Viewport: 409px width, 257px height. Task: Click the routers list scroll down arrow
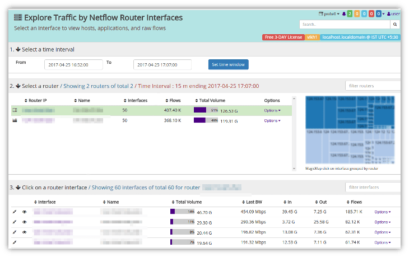tap(294, 169)
